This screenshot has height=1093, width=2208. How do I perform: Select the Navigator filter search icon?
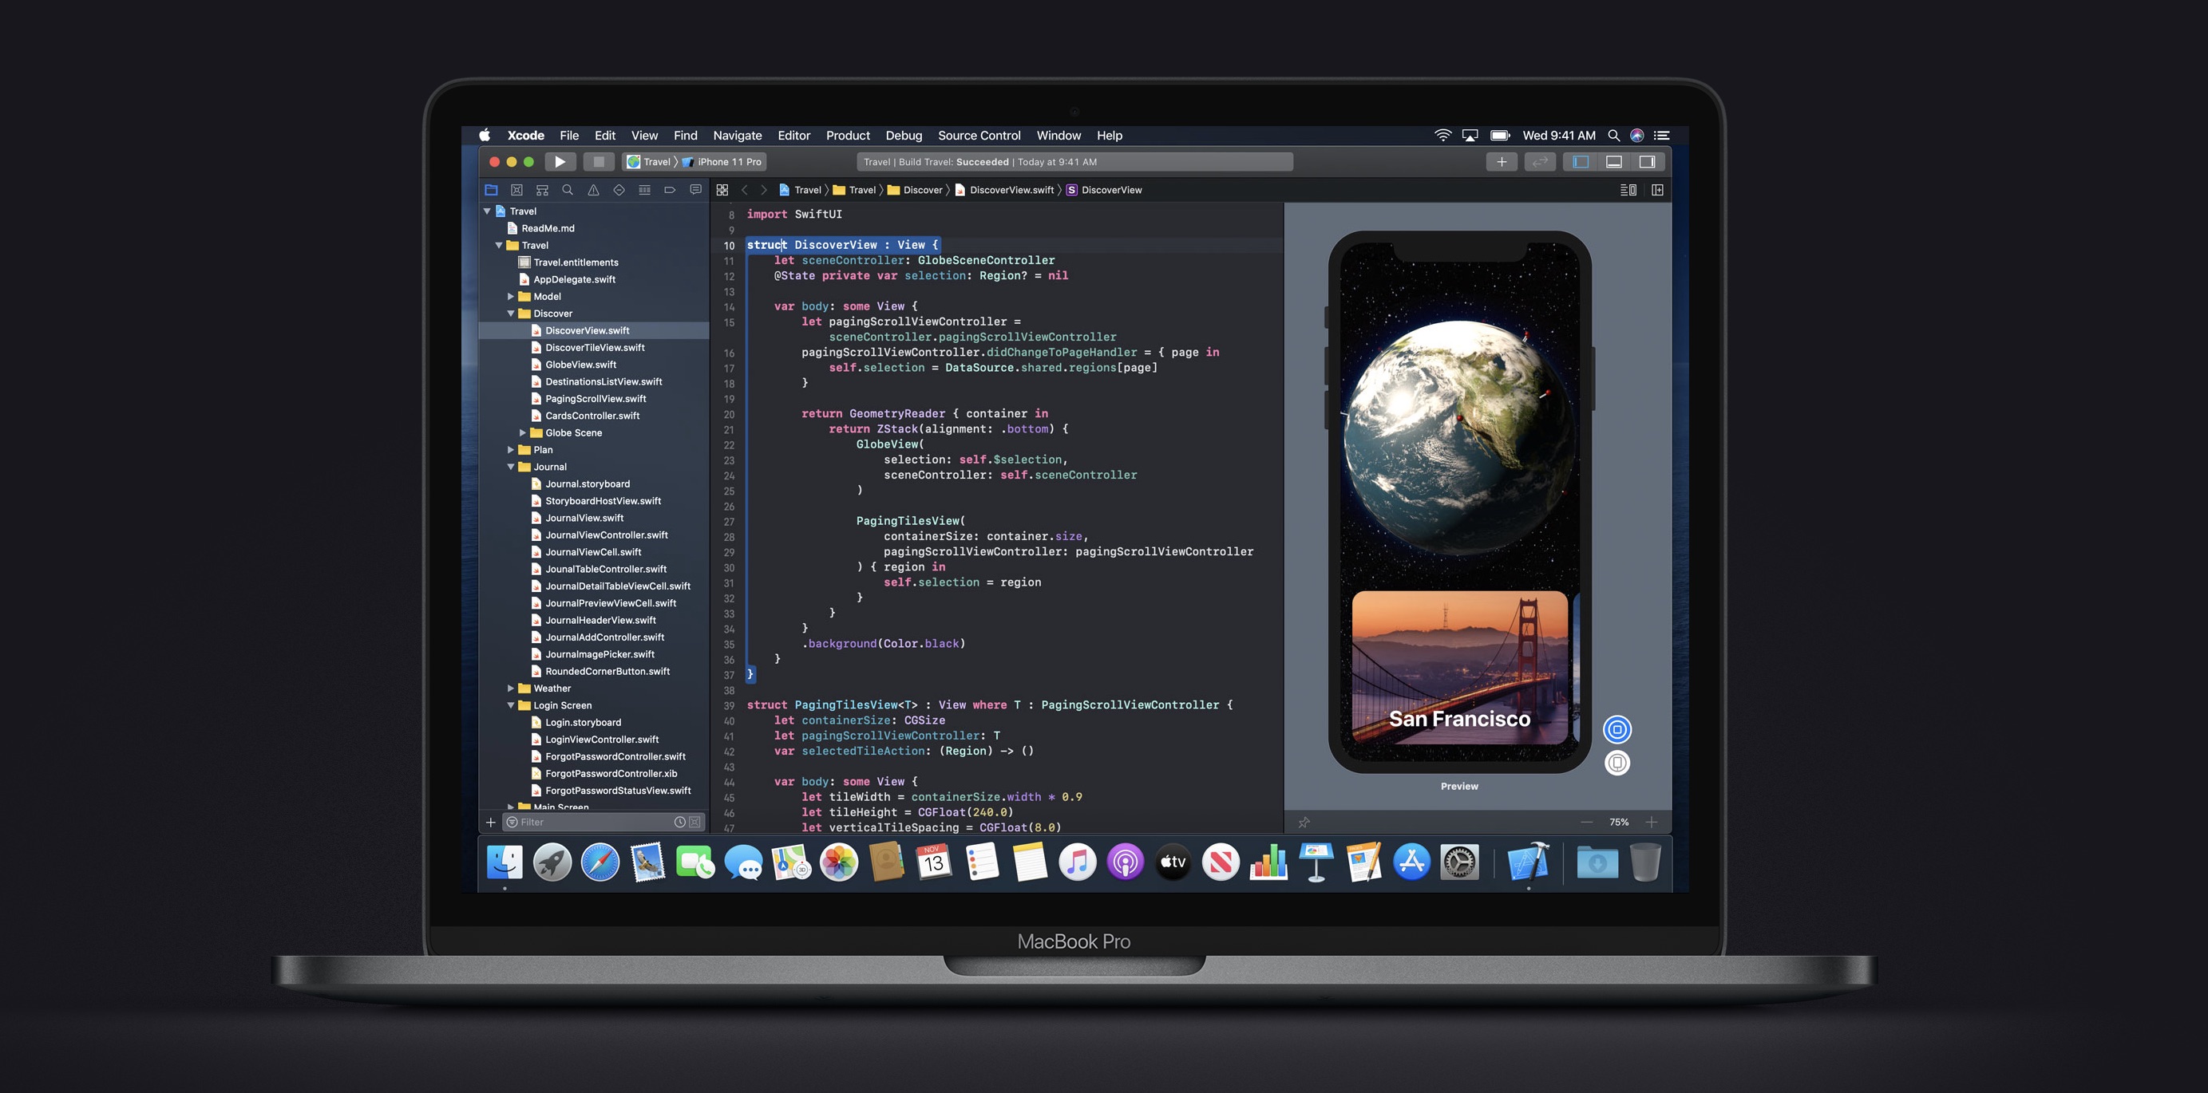click(x=508, y=822)
